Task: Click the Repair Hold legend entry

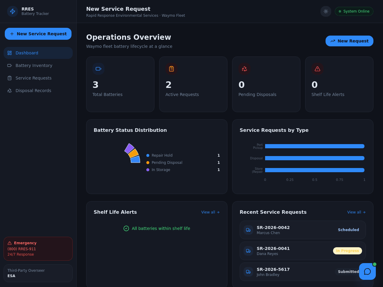Action: coord(183,155)
